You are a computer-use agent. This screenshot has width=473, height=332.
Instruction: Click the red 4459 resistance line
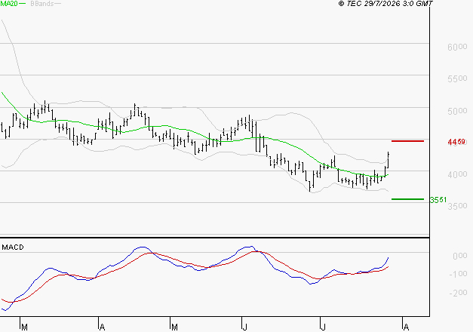click(407, 141)
